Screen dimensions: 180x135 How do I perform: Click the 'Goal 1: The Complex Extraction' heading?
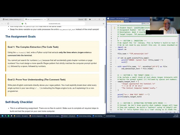(33, 47)
